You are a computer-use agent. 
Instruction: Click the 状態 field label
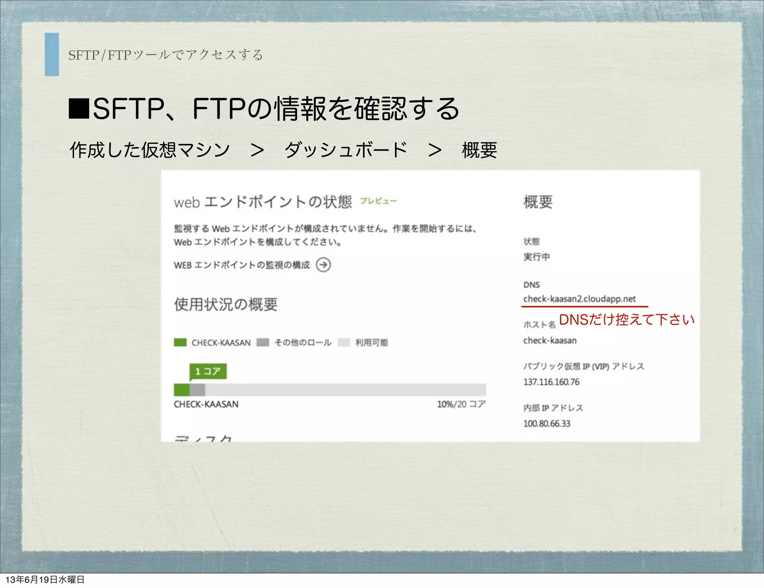531,241
